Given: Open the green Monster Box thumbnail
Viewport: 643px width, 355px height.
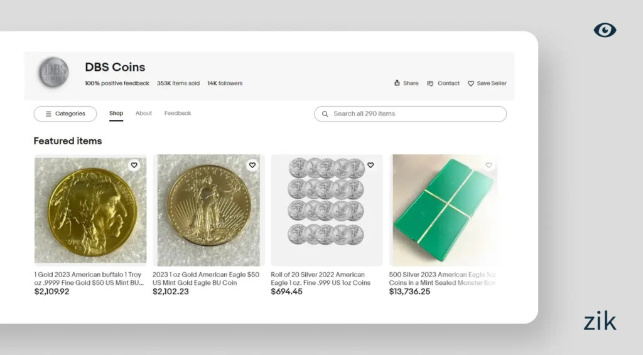Looking at the screenshot, I should 444,210.
